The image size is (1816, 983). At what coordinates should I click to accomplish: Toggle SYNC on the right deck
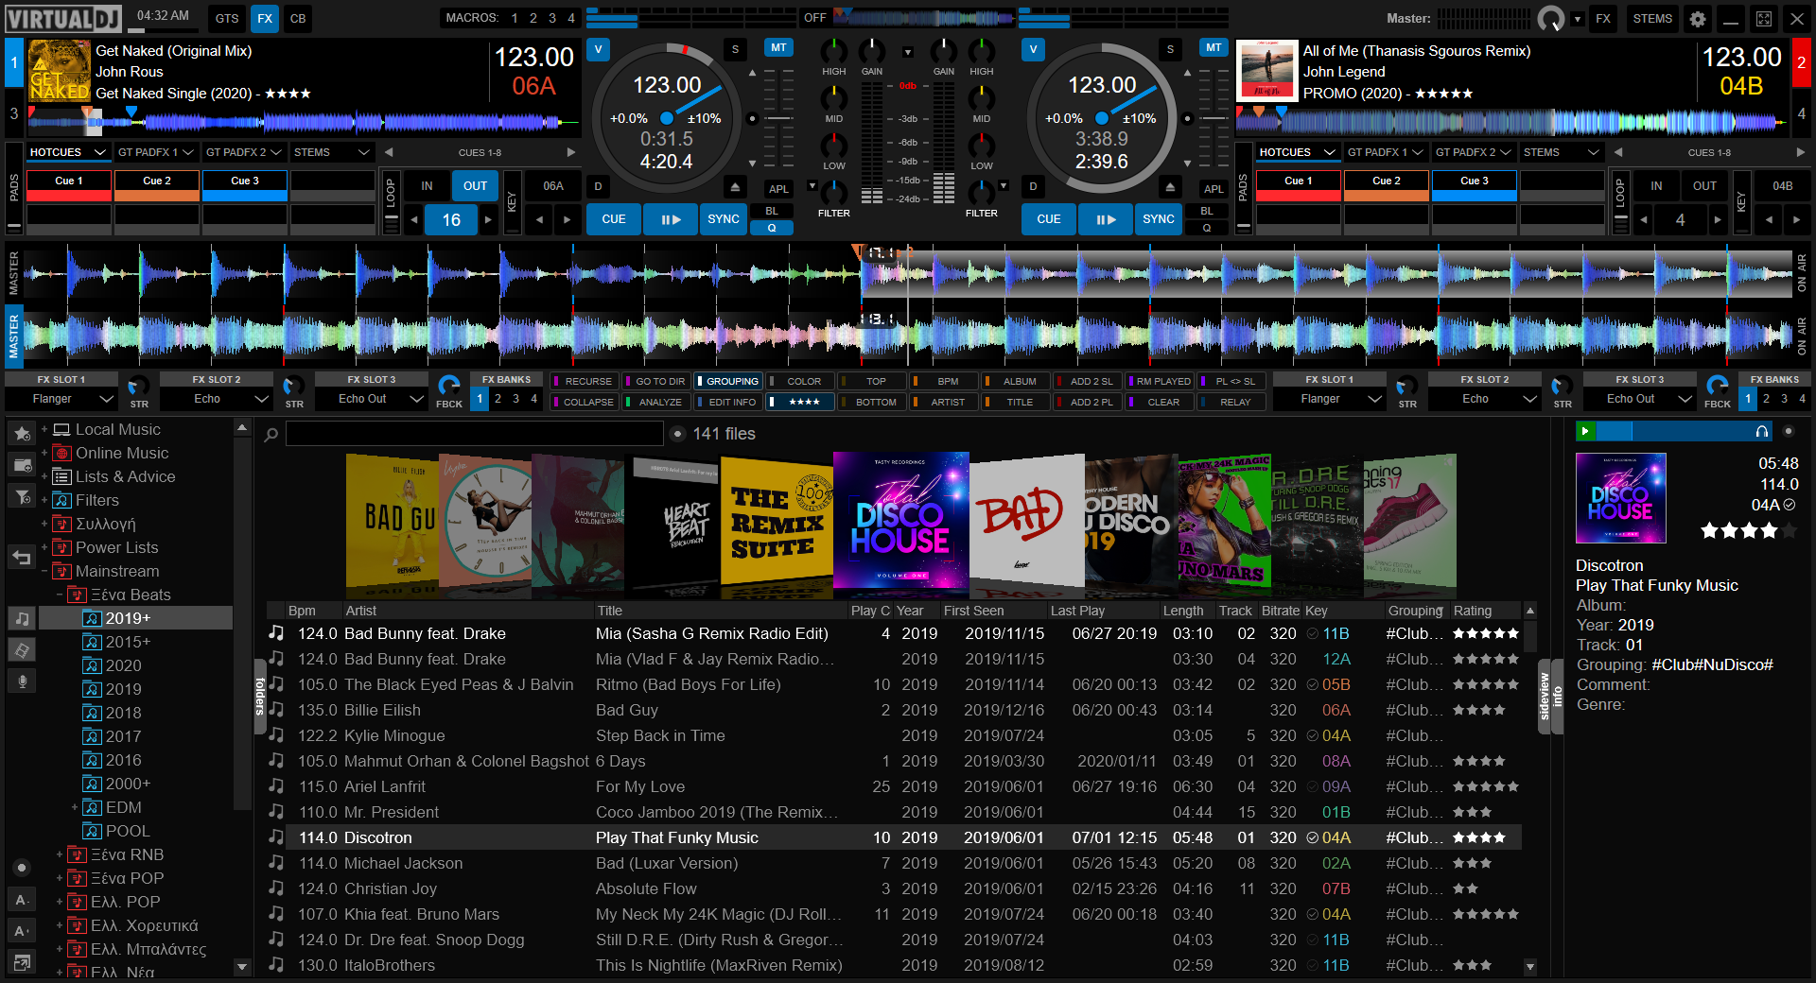click(x=1158, y=219)
